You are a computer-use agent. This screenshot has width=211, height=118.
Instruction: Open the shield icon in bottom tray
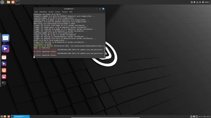pyautogui.click(x=194, y=117)
